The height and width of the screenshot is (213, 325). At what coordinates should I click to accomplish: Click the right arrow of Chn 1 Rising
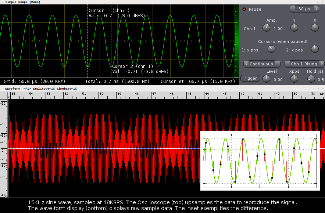tap(321, 64)
